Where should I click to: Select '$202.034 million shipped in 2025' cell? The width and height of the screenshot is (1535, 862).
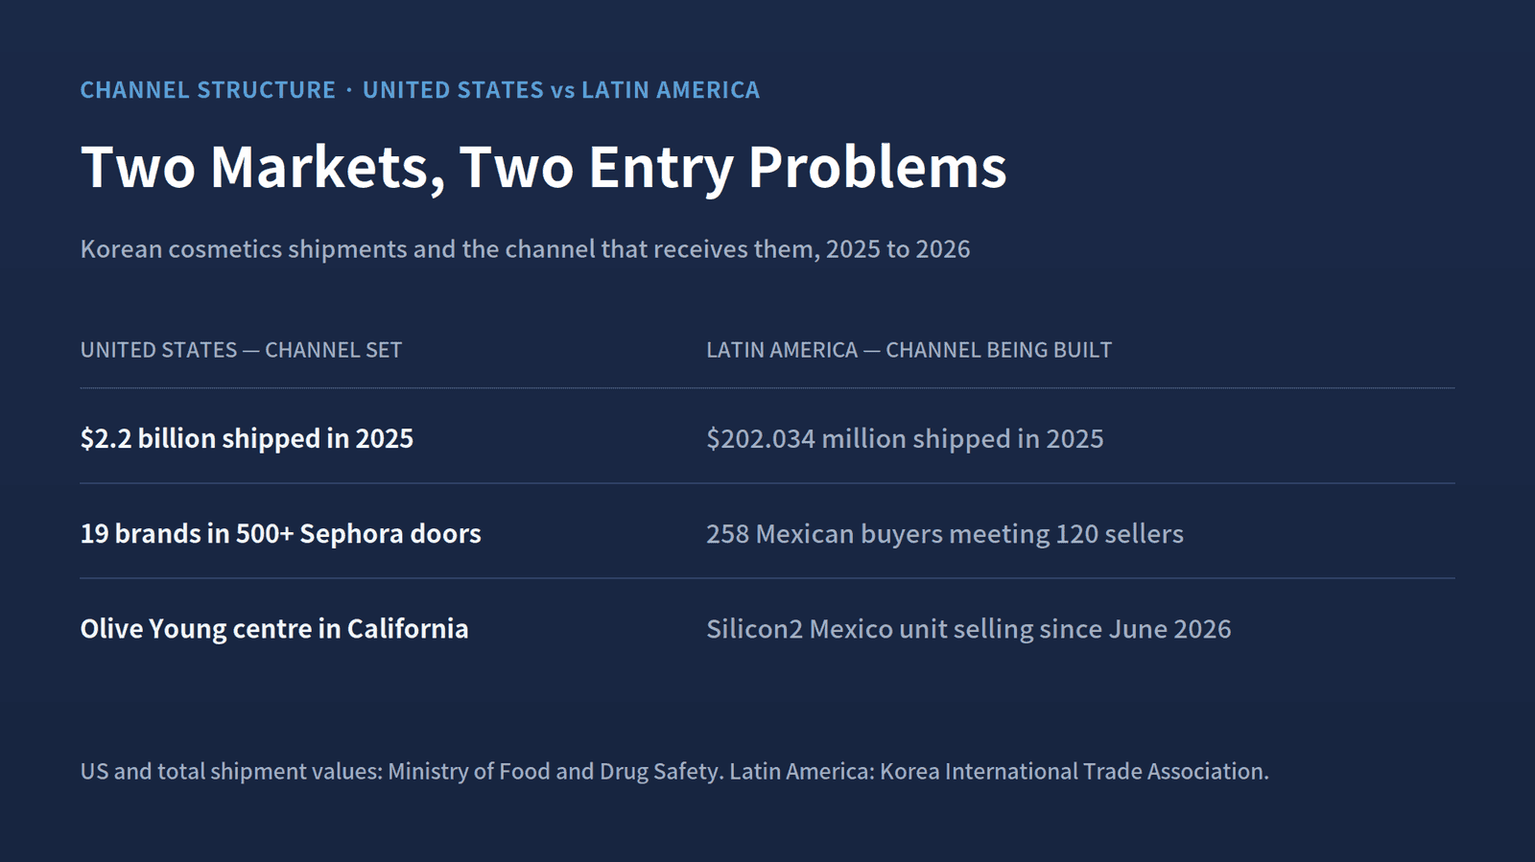click(905, 438)
